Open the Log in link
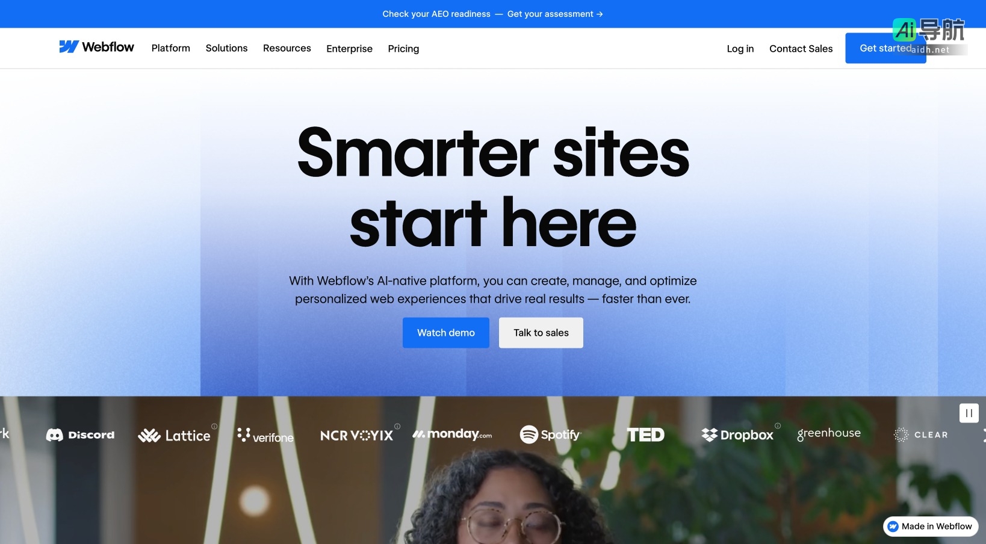This screenshot has height=544, width=986. click(740, 49)
